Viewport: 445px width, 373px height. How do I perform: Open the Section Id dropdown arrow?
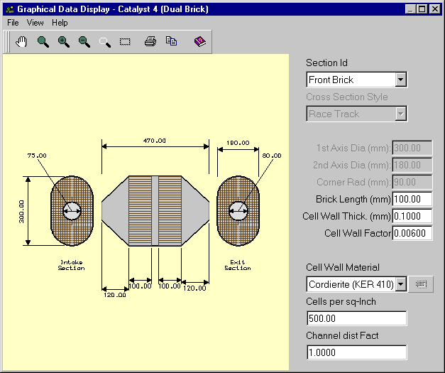[401, 80]
